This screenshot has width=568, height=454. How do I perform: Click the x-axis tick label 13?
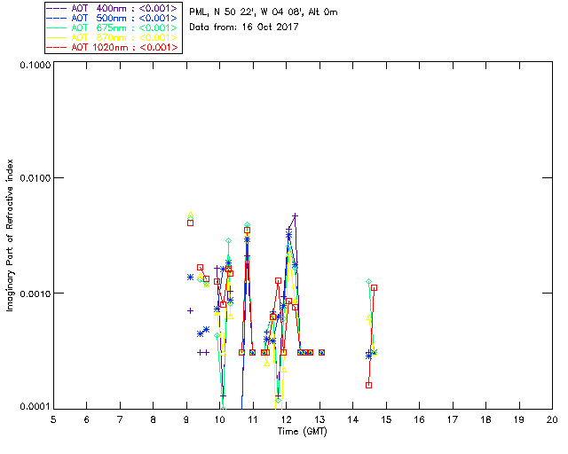[x=319, y=419]
